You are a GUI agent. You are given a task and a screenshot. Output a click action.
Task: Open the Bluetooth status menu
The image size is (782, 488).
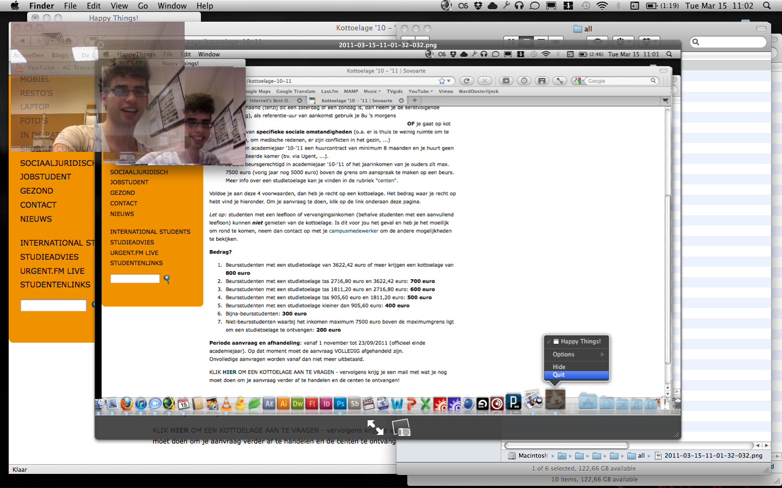[618, 6]
